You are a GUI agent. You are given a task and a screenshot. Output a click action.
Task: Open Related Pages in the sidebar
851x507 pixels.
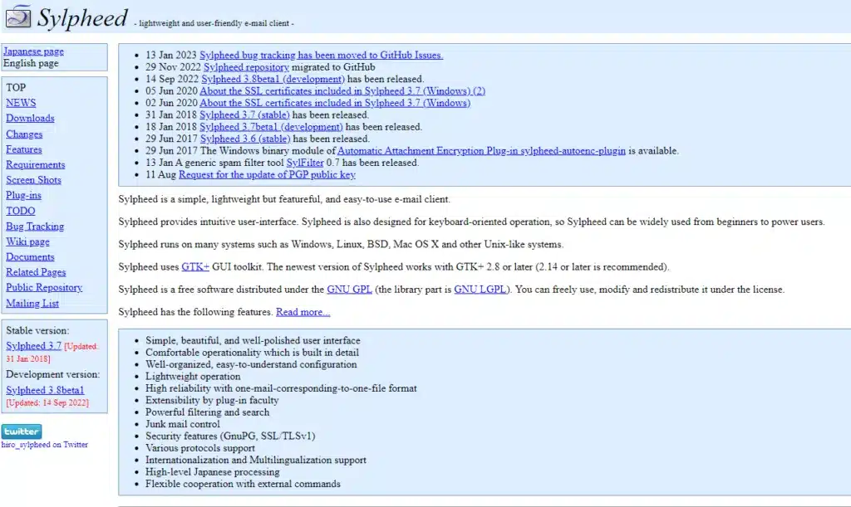(x=36, y=272)
